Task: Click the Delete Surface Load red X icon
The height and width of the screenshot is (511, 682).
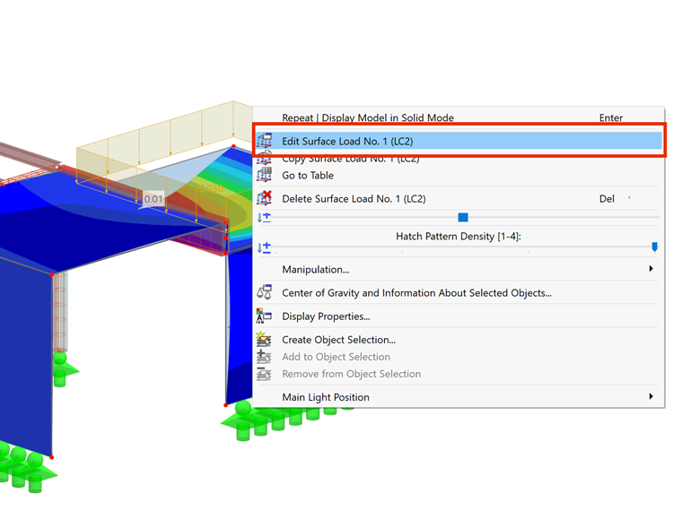Action: (264, 198)
